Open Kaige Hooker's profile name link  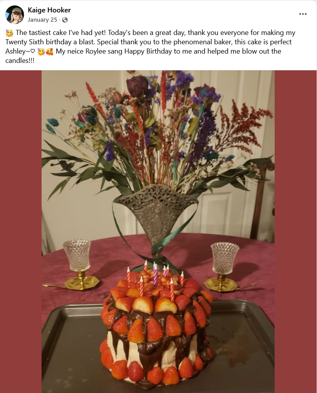(49, 10)
